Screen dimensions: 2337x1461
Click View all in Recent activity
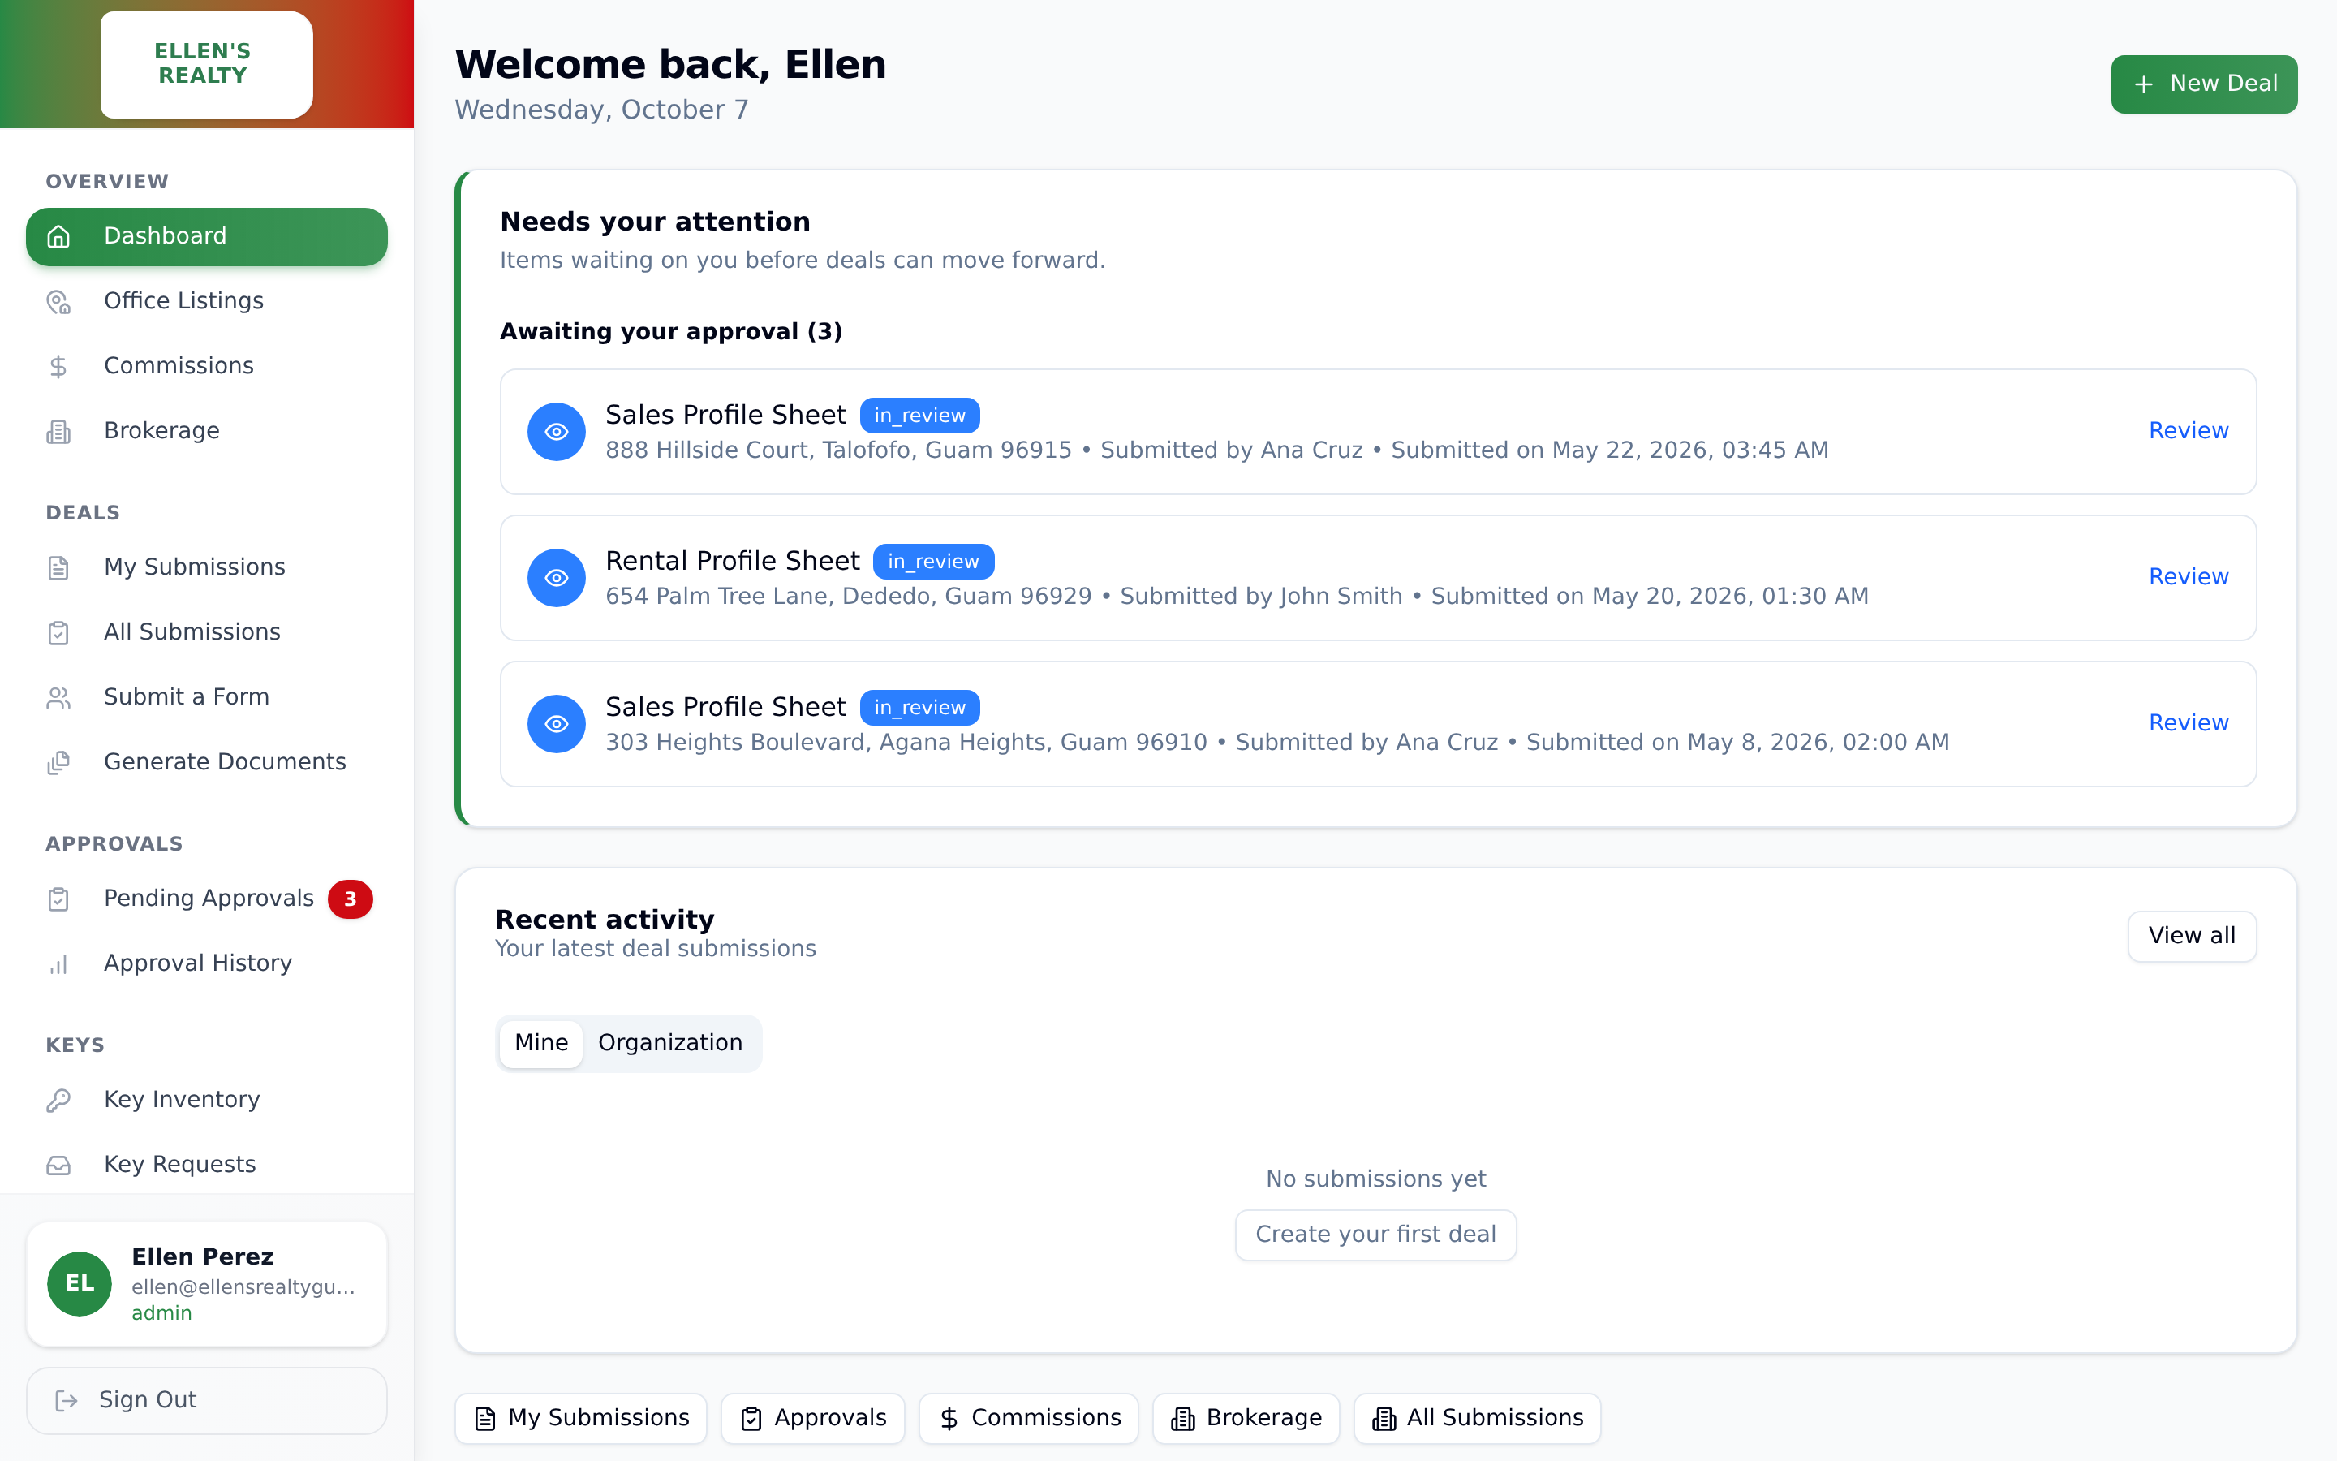point(2191,935)
